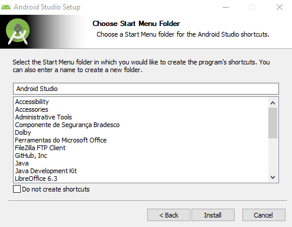Pick the Dolby folder

[23, 132]
